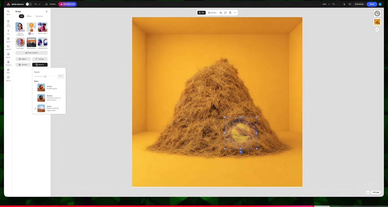388x207 pixels.
Task: Click Edit in the floating image toolbar
Action: (x=201, y=13)
